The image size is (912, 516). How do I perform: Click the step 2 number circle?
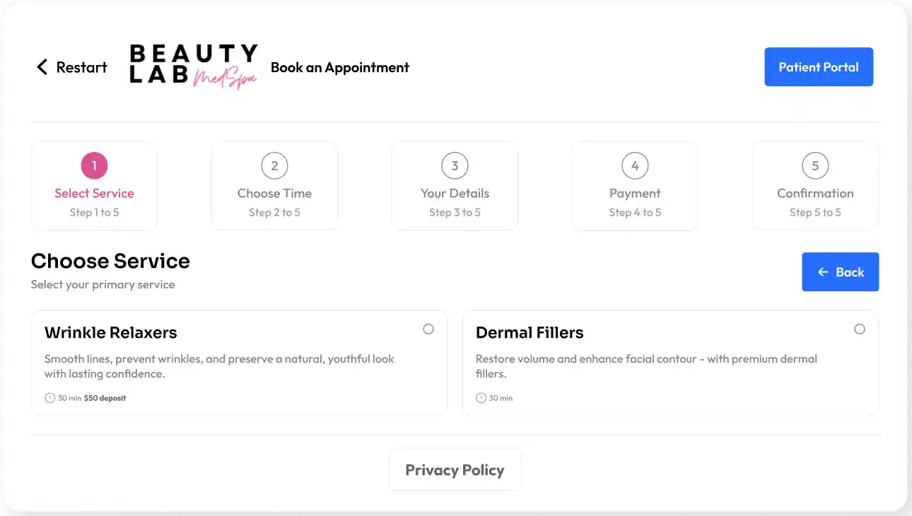pos(274,166)
